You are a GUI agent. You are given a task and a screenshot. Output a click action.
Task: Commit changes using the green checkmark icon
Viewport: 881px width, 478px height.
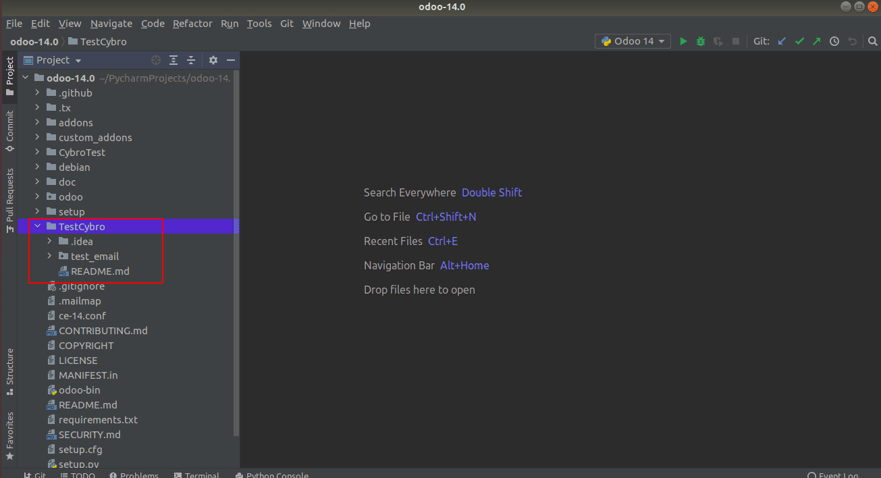[x=799, y=41]
